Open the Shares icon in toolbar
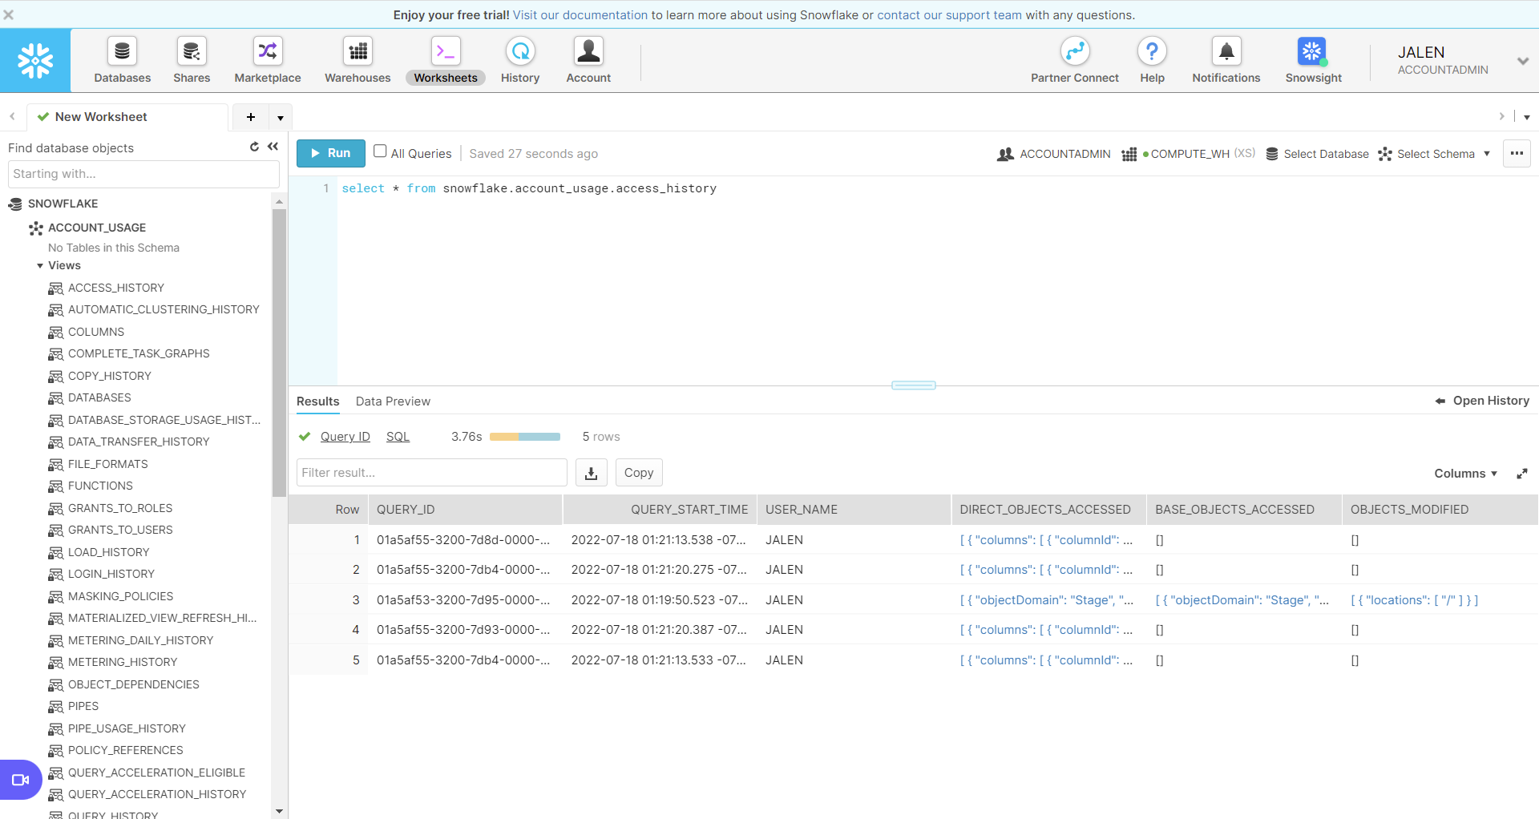Image resolution: width=1539 pixels, height=819 pixels. click(192, 52)
